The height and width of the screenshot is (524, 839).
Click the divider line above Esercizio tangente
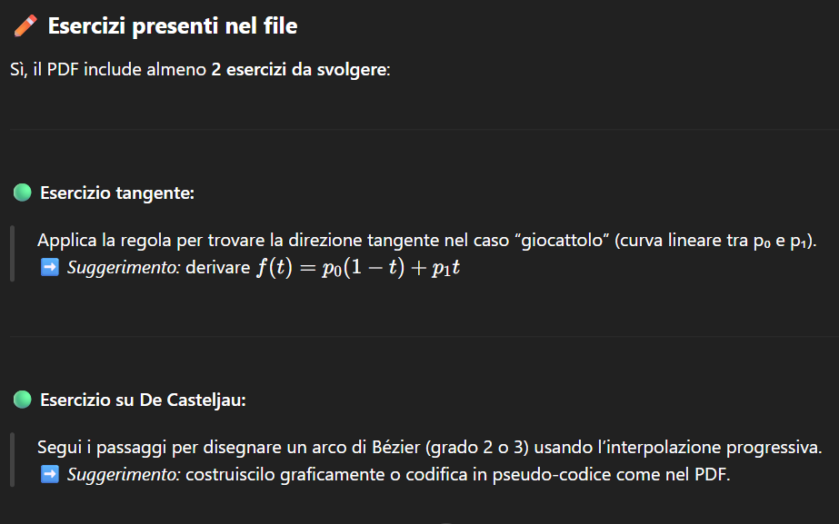[x=419, y=129]
